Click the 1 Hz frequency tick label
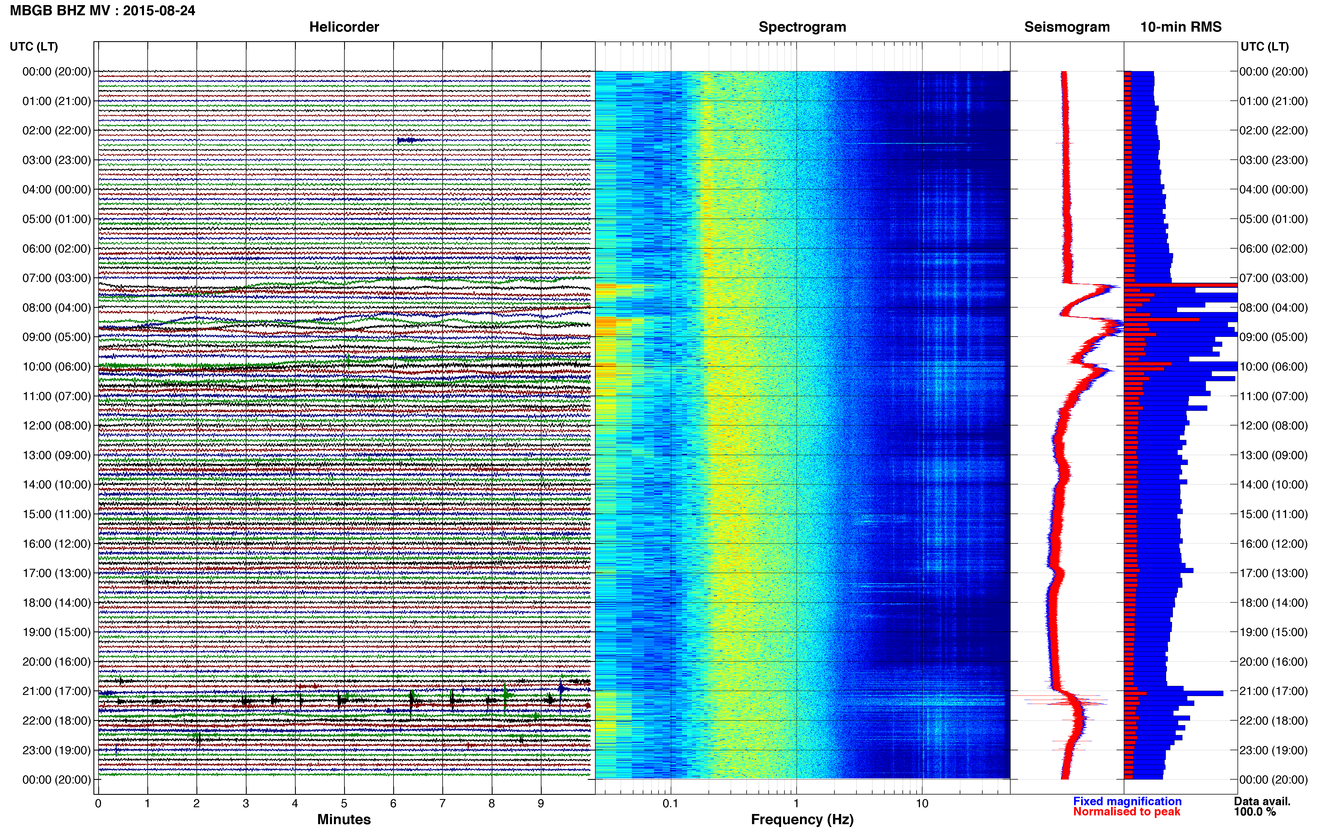Screen dimensions: 1338x836 pyautogui.click(x=796, y=803)
